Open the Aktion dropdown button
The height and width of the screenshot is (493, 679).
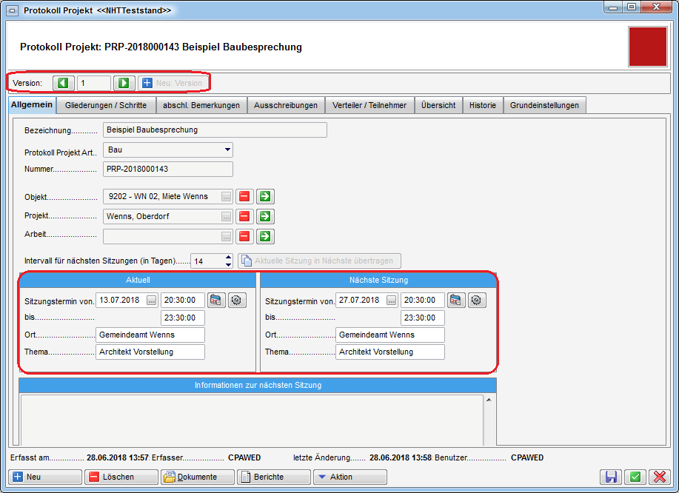(x=349, y=477)
